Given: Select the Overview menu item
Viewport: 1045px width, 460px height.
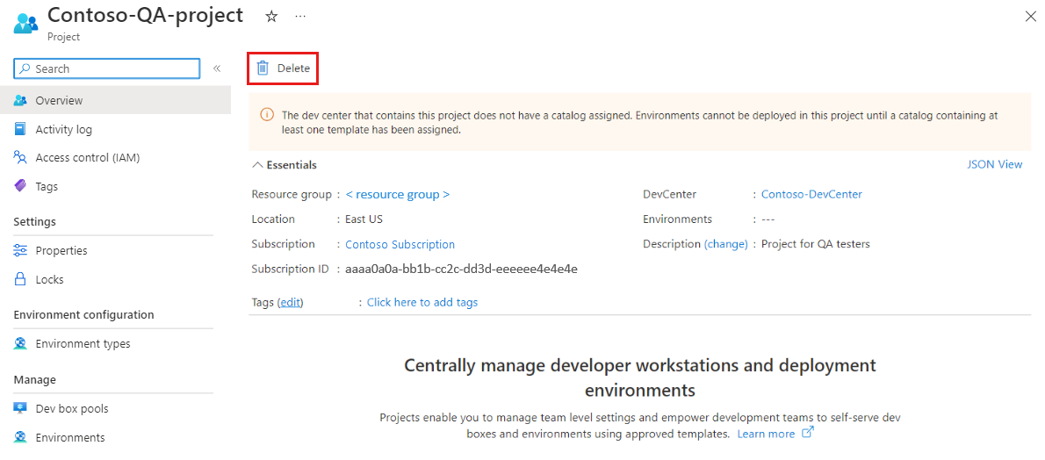Looking at the screenshot, I should click(115, 101).
